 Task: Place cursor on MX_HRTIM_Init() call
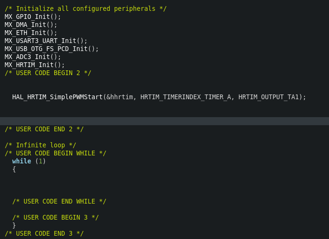point(34,65)
